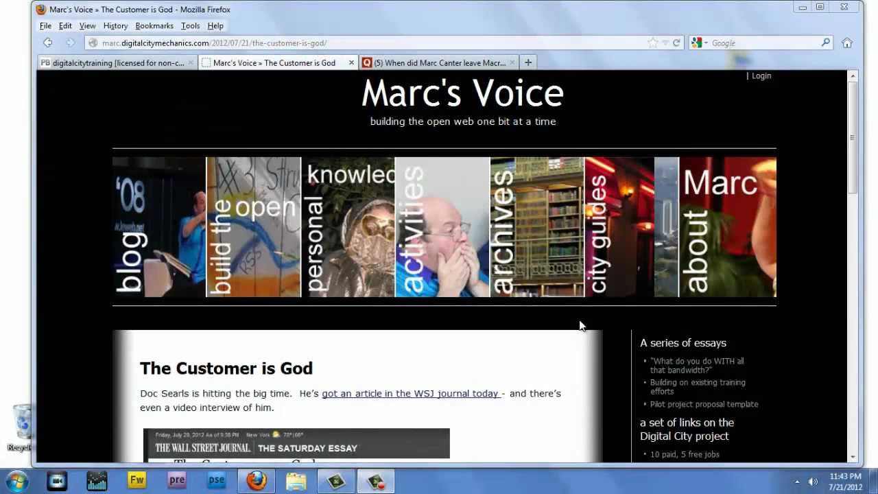Open the Google search engine dropdown
The height and width of the screenshot is (494, 878).
point(700,43)
